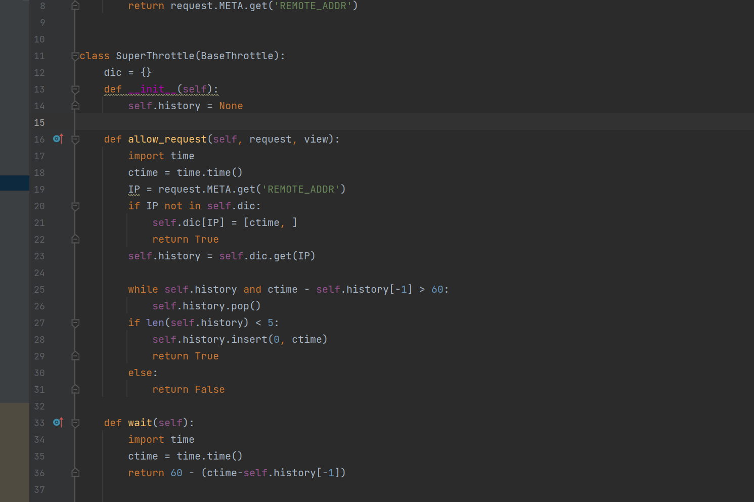
Task: Click the fold end marker on line 36
Action: 75,473
